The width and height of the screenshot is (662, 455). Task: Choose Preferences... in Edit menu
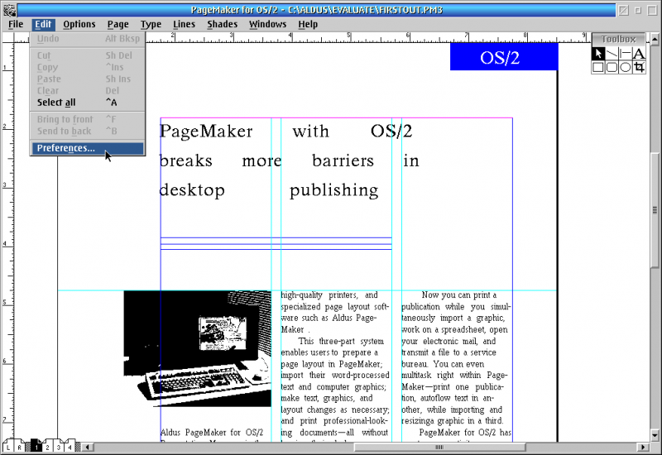click(88, 148)
